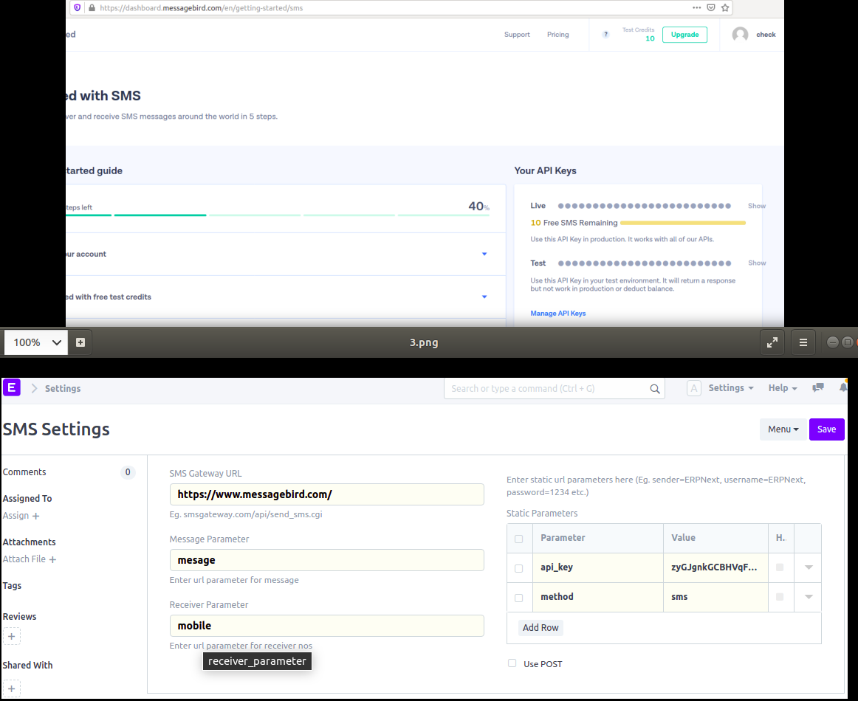This screenshot has width=858, height=701.
Task: Open the browser page actions ellipsis
Action: [x=696, y=7]
